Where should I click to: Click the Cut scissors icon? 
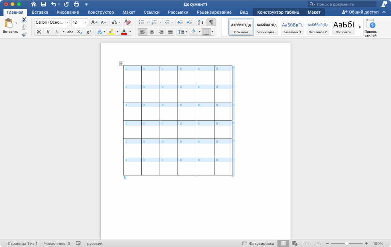point(24,20)
